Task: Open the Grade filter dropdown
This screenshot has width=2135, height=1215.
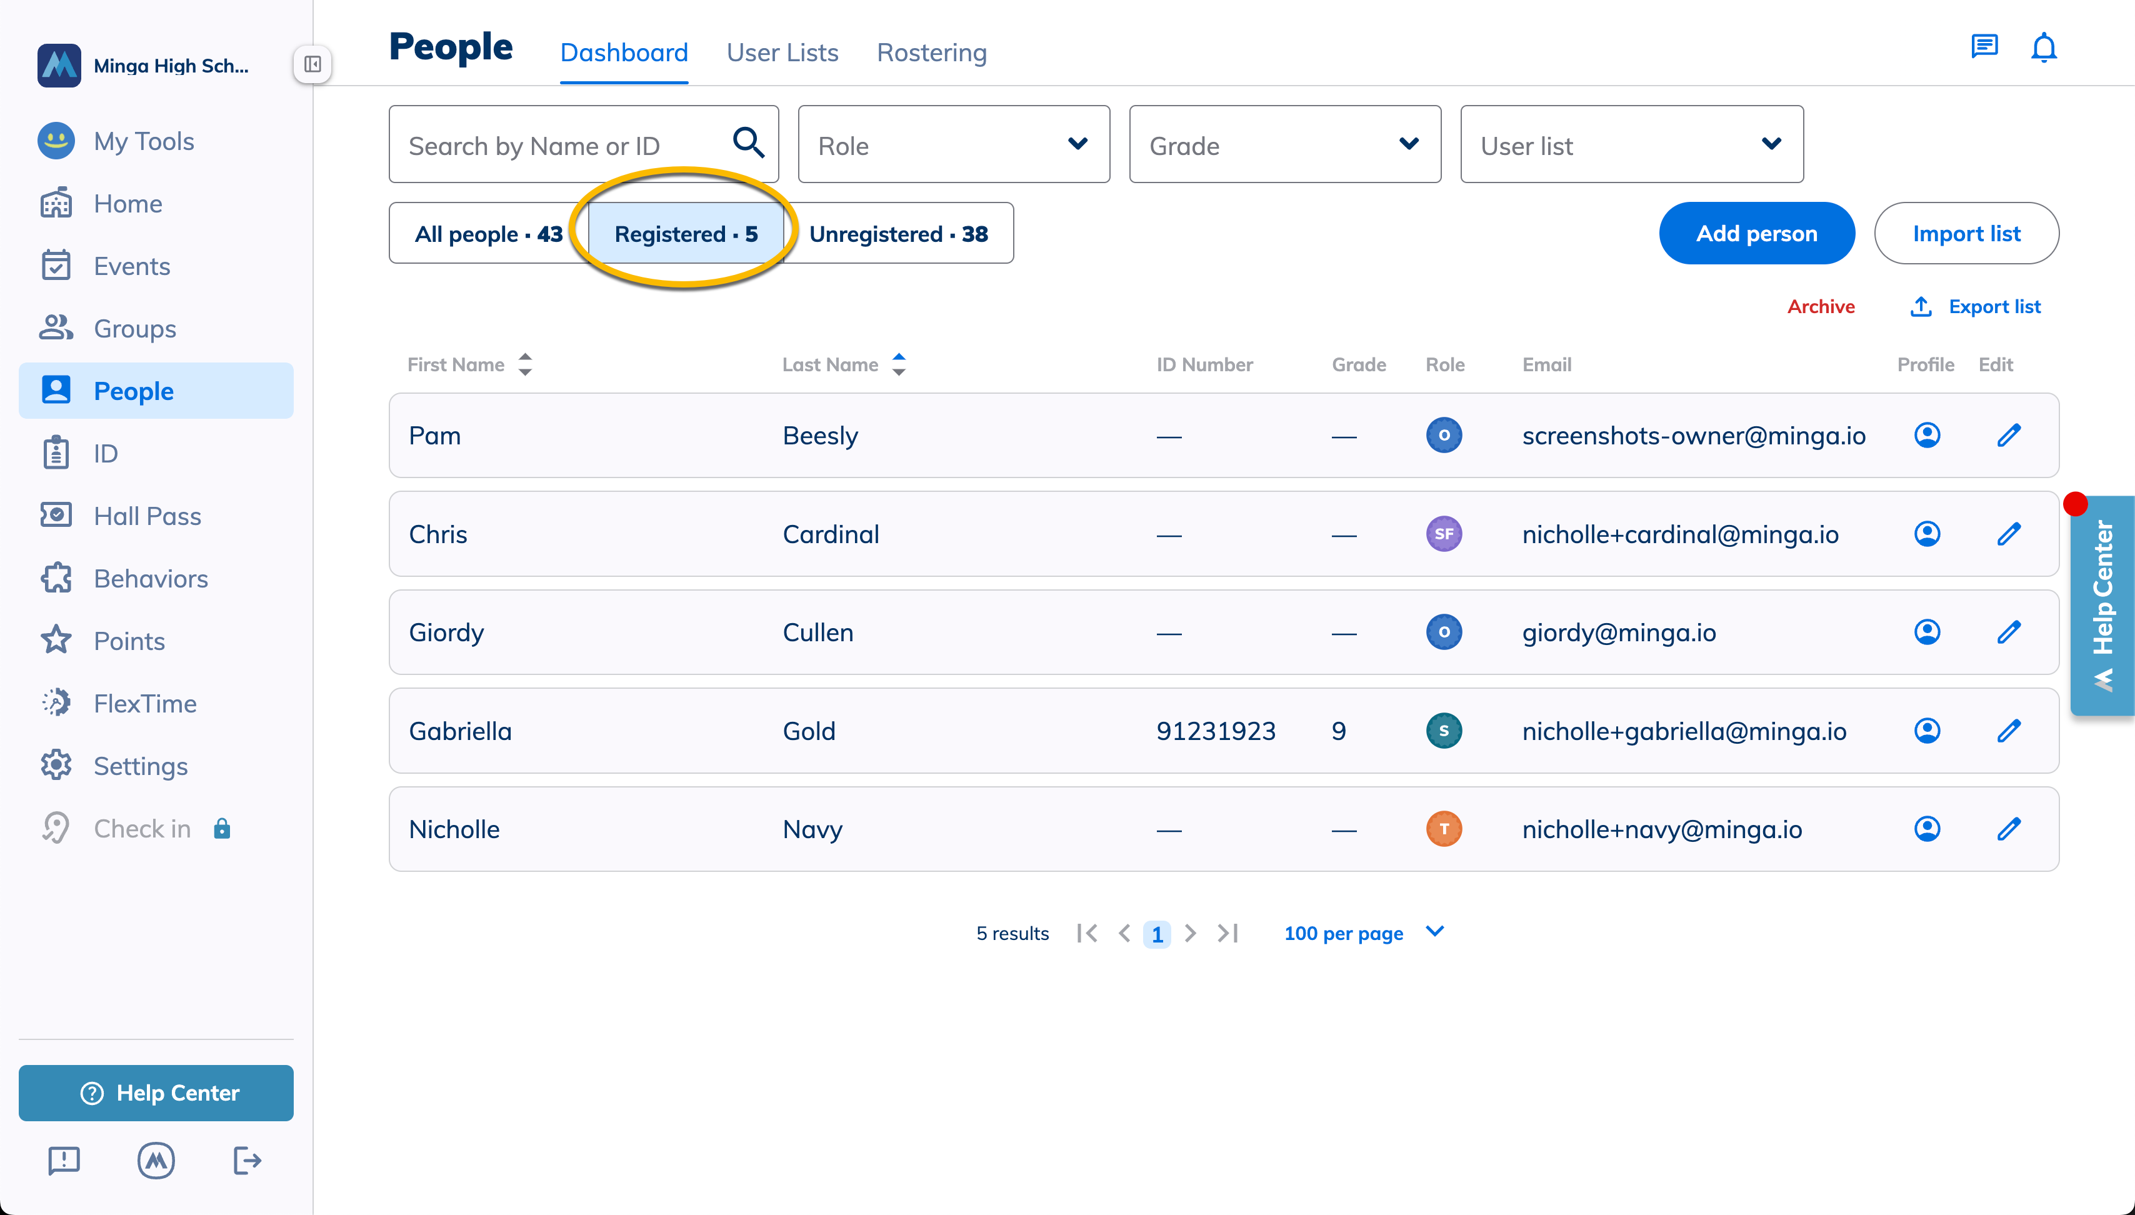Action: coord(1285,144)
